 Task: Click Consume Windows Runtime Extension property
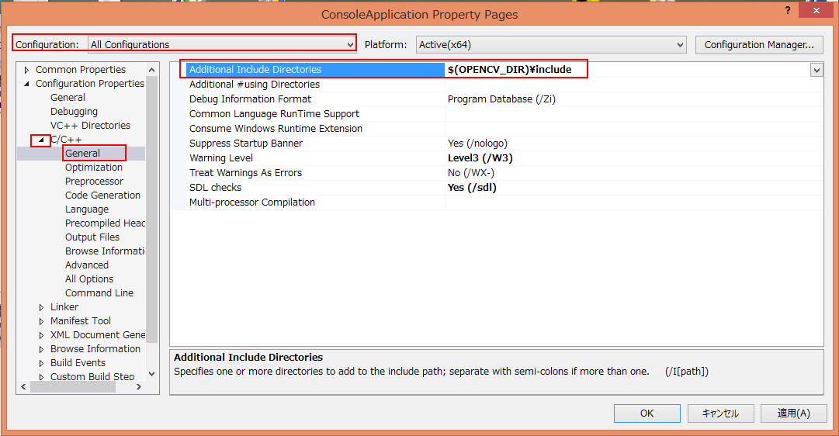tap(276, 128)
